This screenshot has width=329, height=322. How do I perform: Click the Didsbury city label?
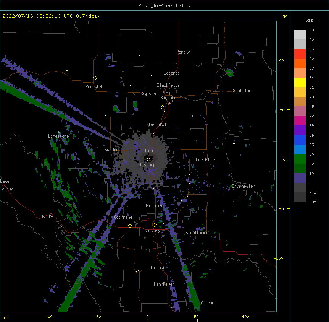click(x=147, y=165)
